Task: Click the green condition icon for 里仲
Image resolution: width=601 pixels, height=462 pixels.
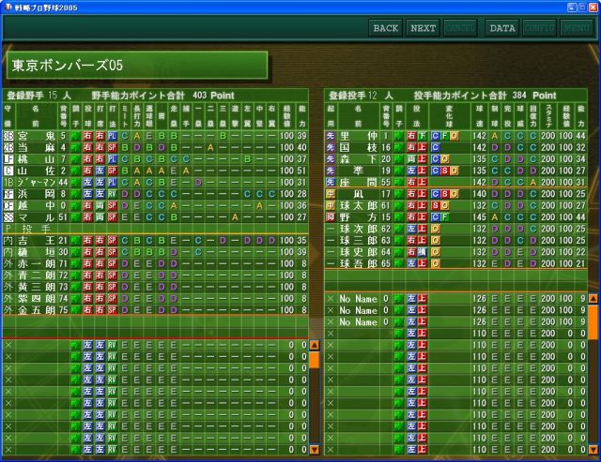Action: tap(398, 136)
